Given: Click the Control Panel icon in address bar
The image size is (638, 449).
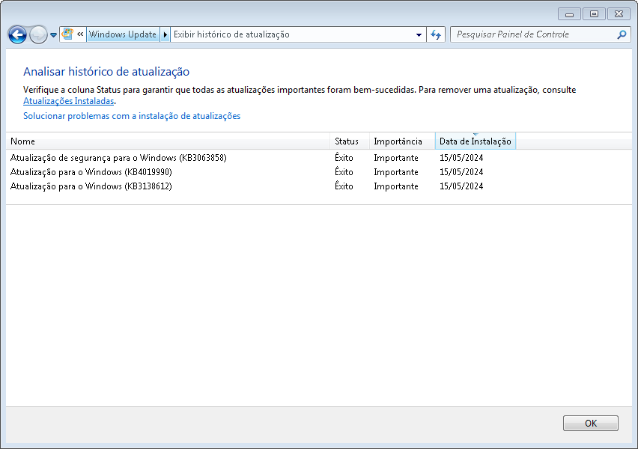Looking at the screenshot, I should point(67,34).
